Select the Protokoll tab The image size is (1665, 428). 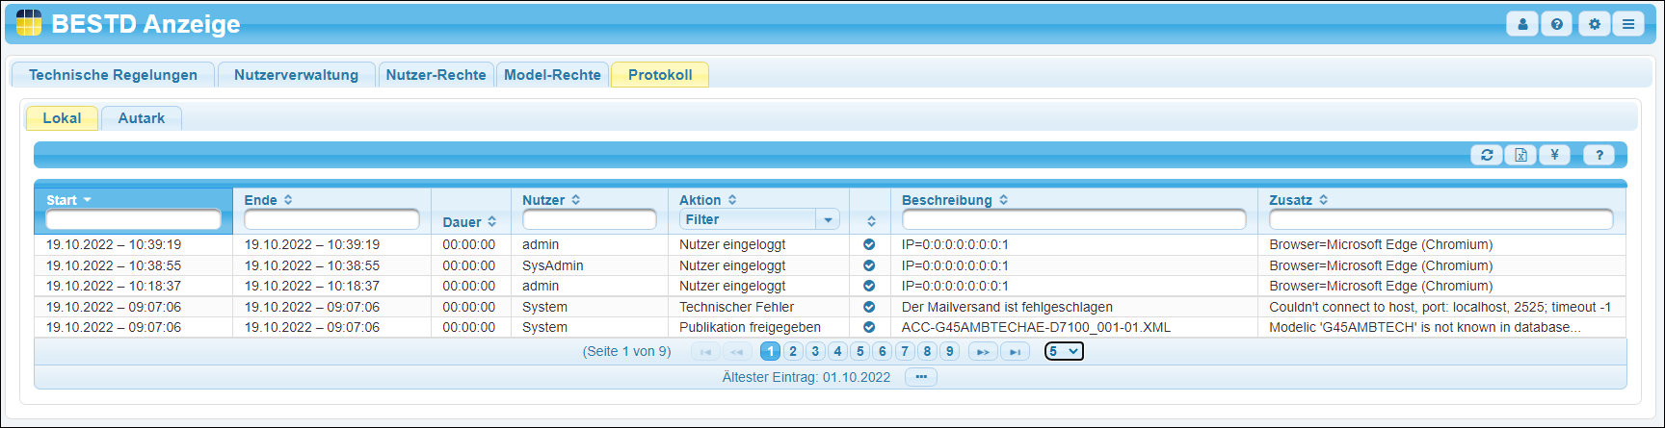tap(660, 75)
